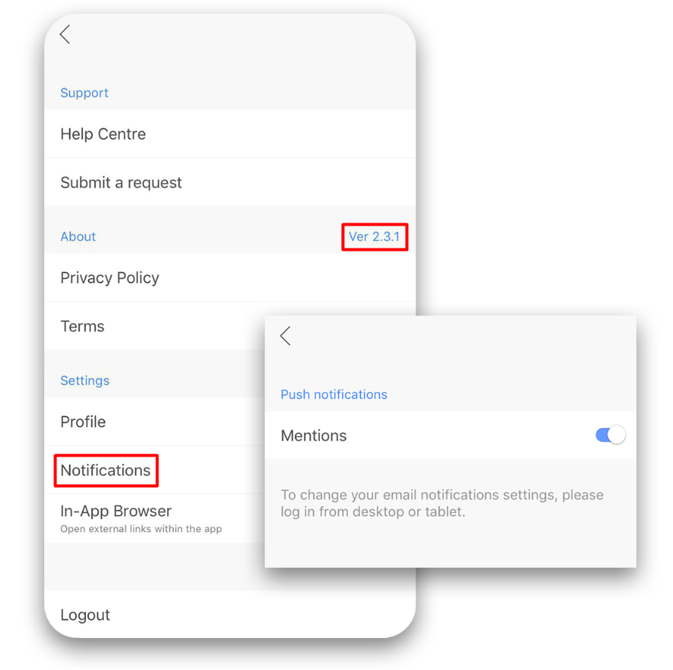
Task: Click the Ver 2.3.1 version label
Action: coord(375,236)
